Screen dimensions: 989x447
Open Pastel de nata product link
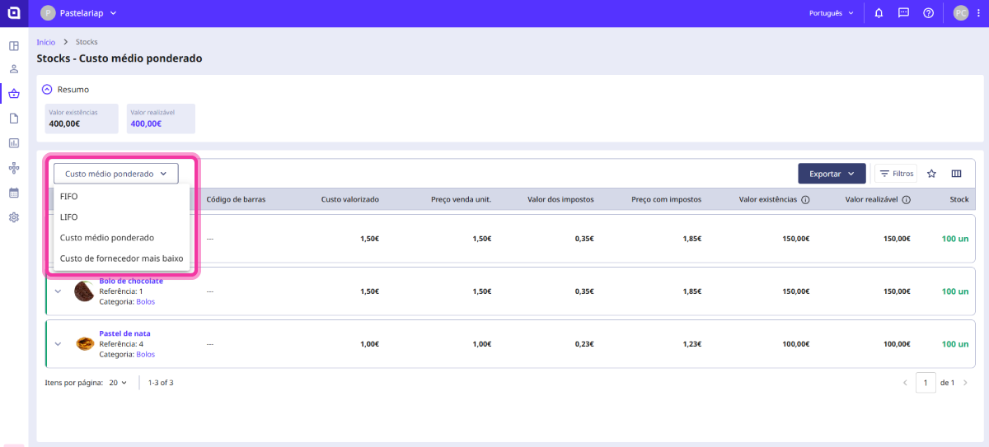pyautogui.click(x=124, y=333)
